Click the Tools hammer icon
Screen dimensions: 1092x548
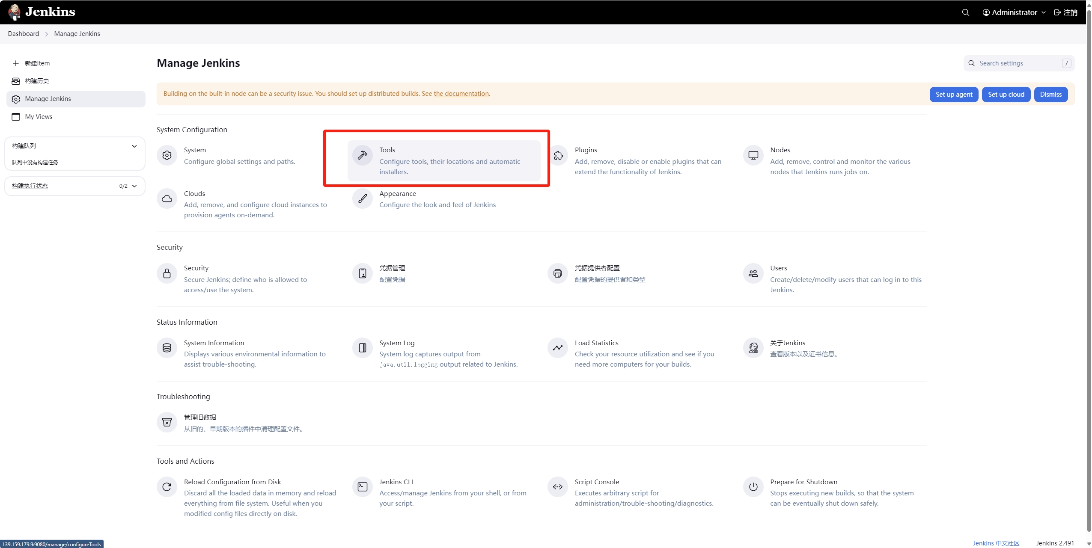[362, 155]
